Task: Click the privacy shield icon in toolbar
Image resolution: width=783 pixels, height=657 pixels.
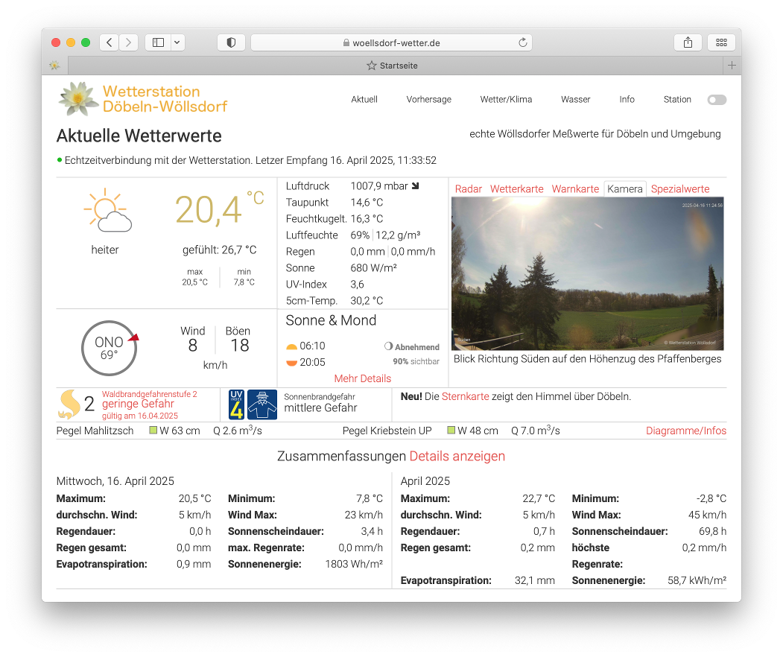Action: (x=231, y=42)
